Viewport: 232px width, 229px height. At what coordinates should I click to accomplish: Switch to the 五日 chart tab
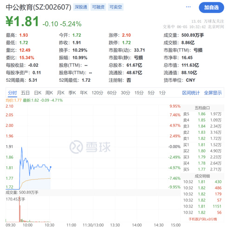pyautogui.click(x=25, y=93)
